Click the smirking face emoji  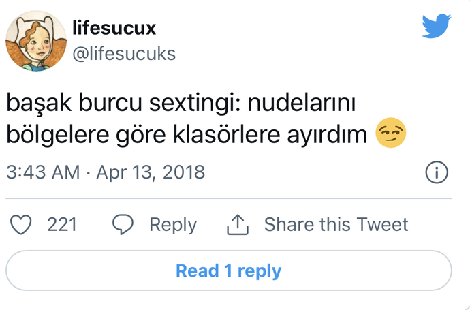coord(392,134)
